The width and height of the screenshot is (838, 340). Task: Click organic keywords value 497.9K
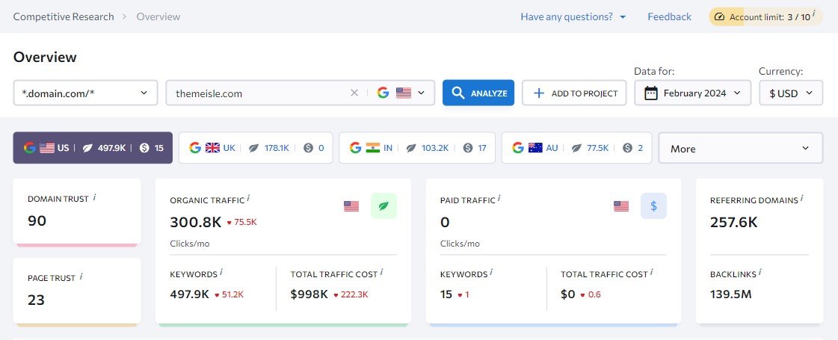(x=189, y=294)
